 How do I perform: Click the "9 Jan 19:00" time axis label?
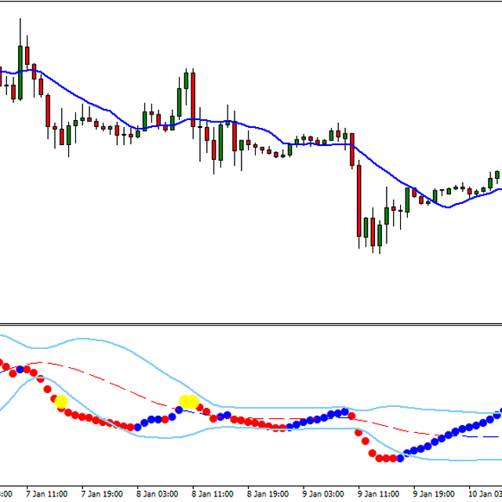coord(434,494)
